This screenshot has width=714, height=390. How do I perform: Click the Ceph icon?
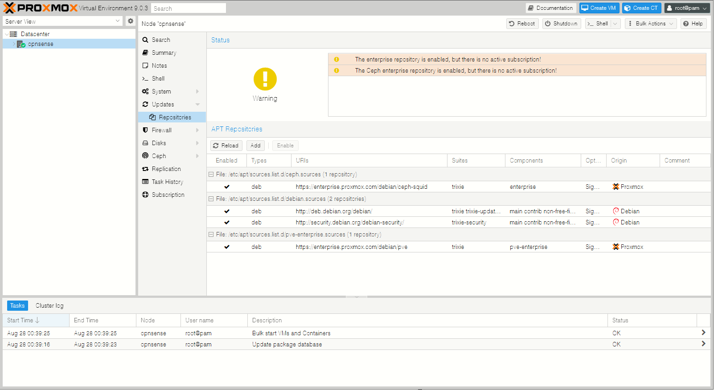coord(145,156)
